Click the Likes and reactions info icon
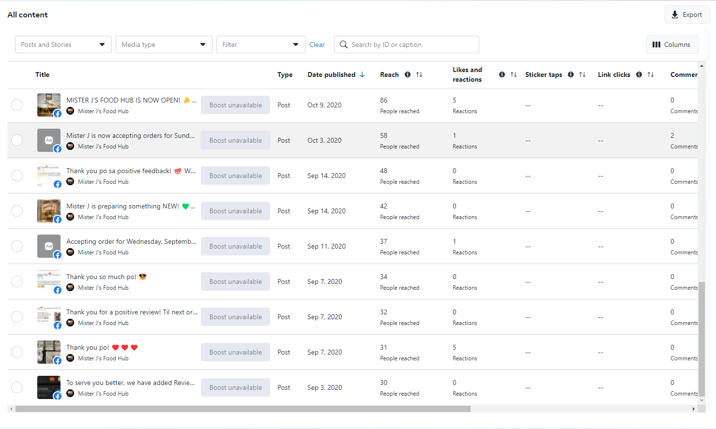Viewport: 716px width, 429px height. 502,74
